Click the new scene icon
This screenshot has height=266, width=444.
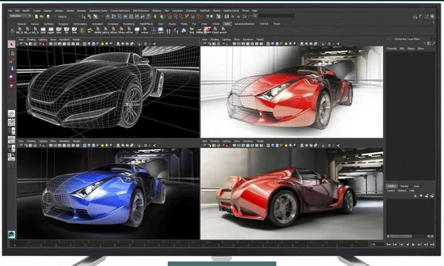[x=36, y=16]
